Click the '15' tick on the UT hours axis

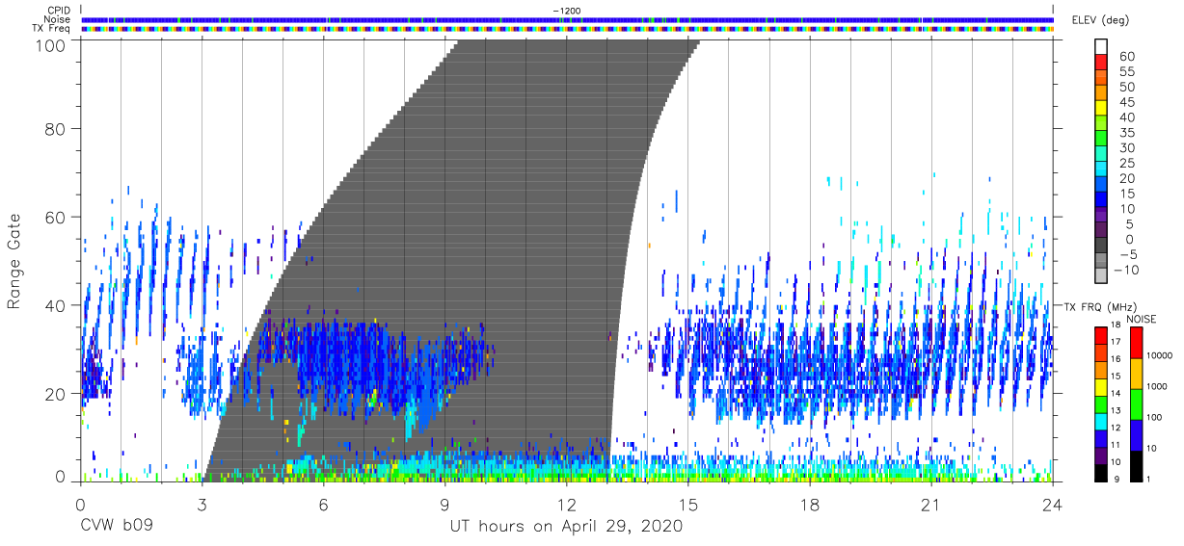[x=688, y=505]
